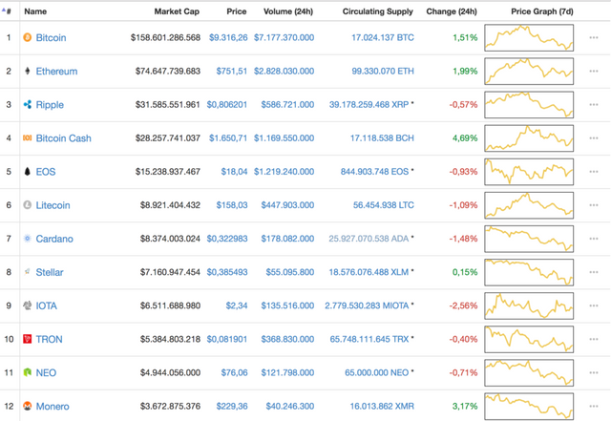Open the more-options dots for Bitcoin row
This screenshot has height=421, width=611.
[594, 37]
